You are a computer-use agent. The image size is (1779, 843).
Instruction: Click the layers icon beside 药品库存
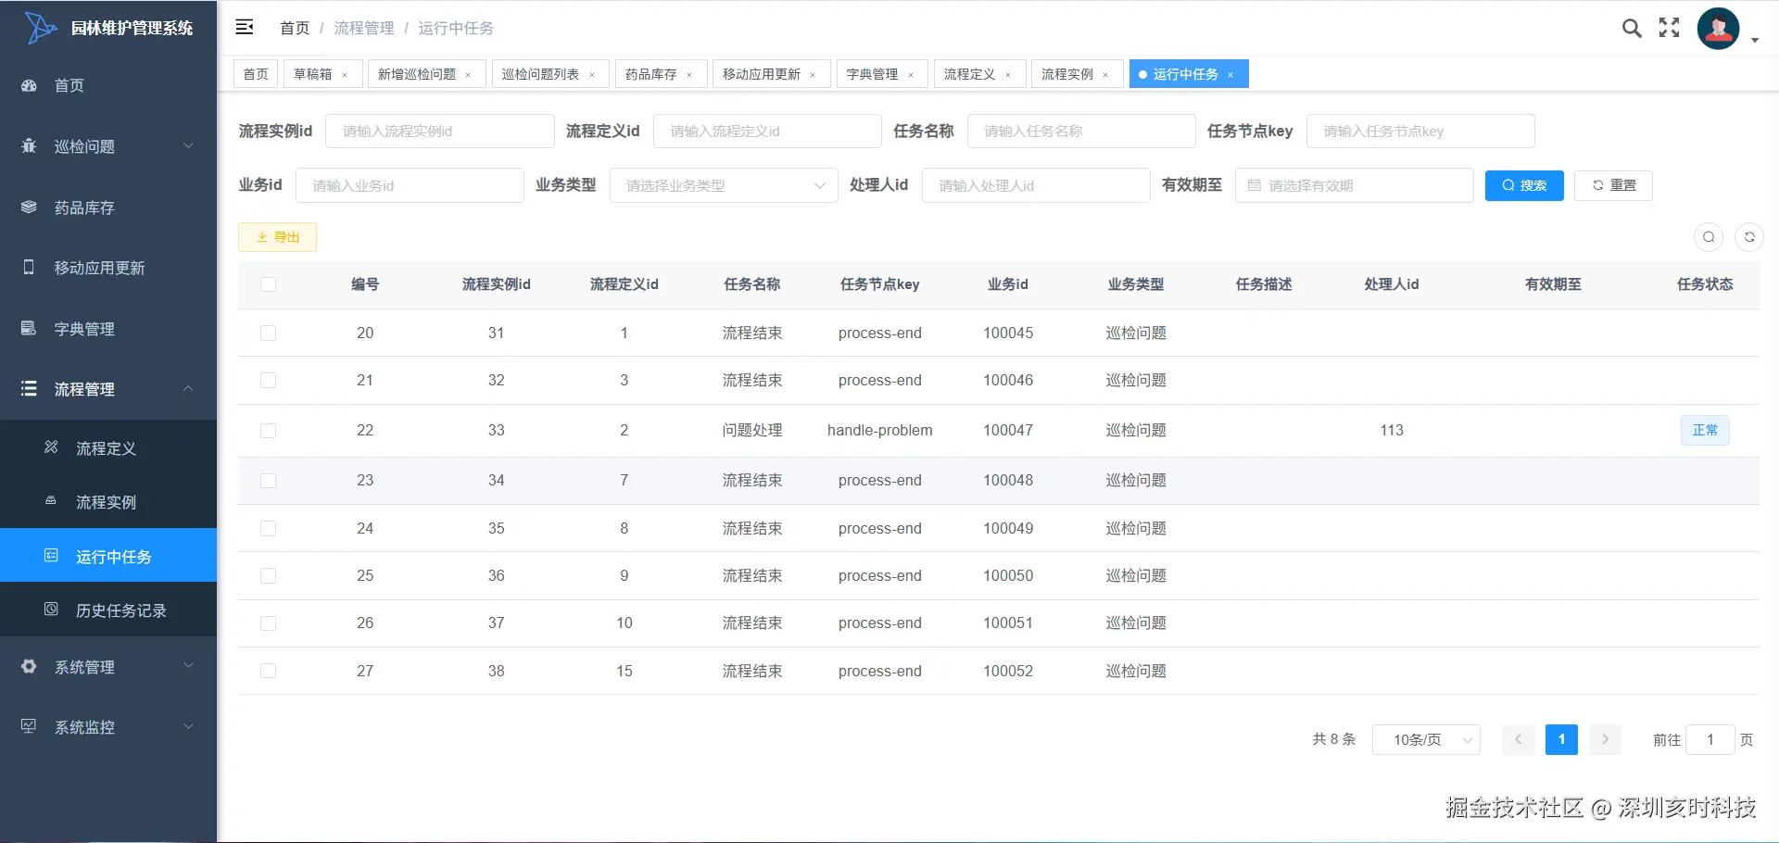coord(29,207)
